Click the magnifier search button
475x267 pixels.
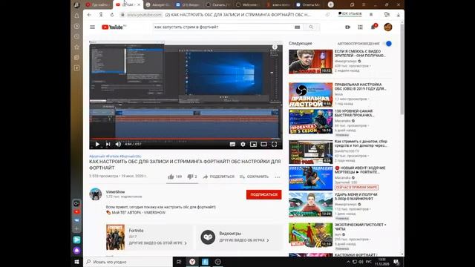311,27
